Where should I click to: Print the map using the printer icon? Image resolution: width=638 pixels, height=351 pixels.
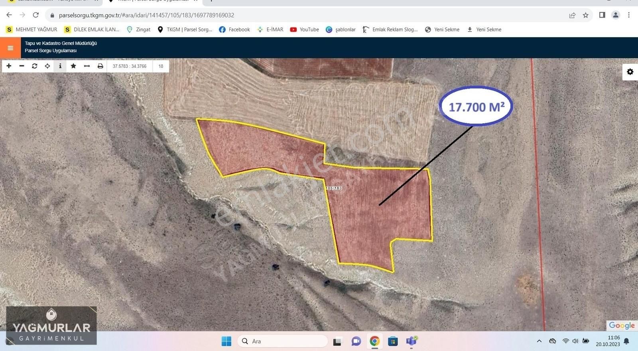click(100, 66)
